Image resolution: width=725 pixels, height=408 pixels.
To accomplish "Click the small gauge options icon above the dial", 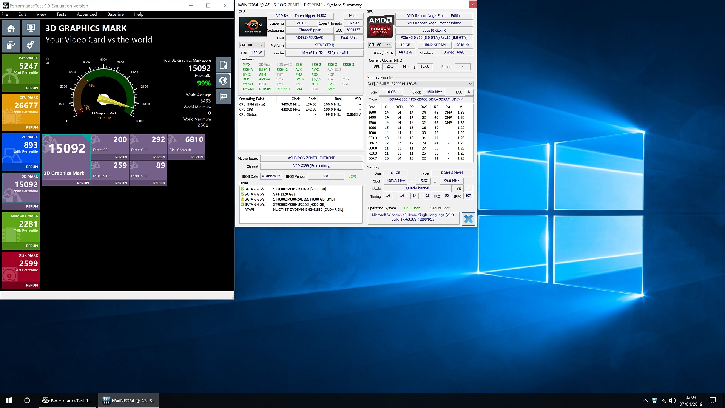I will (47, 59).
